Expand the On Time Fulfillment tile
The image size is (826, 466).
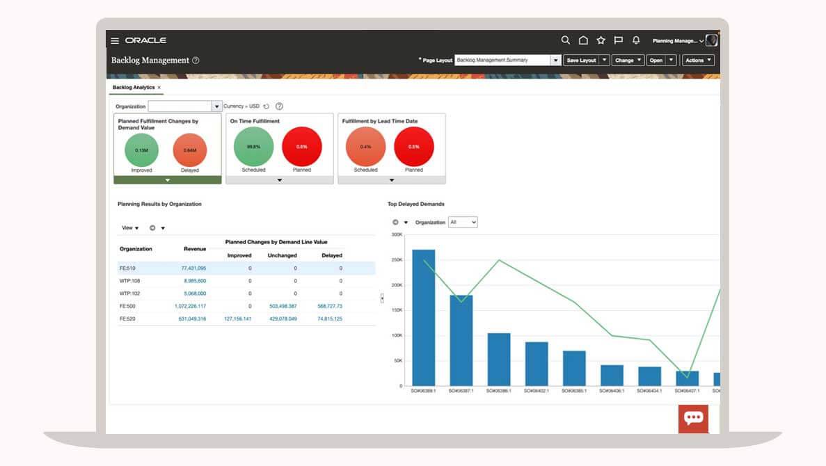pos(280,180)
